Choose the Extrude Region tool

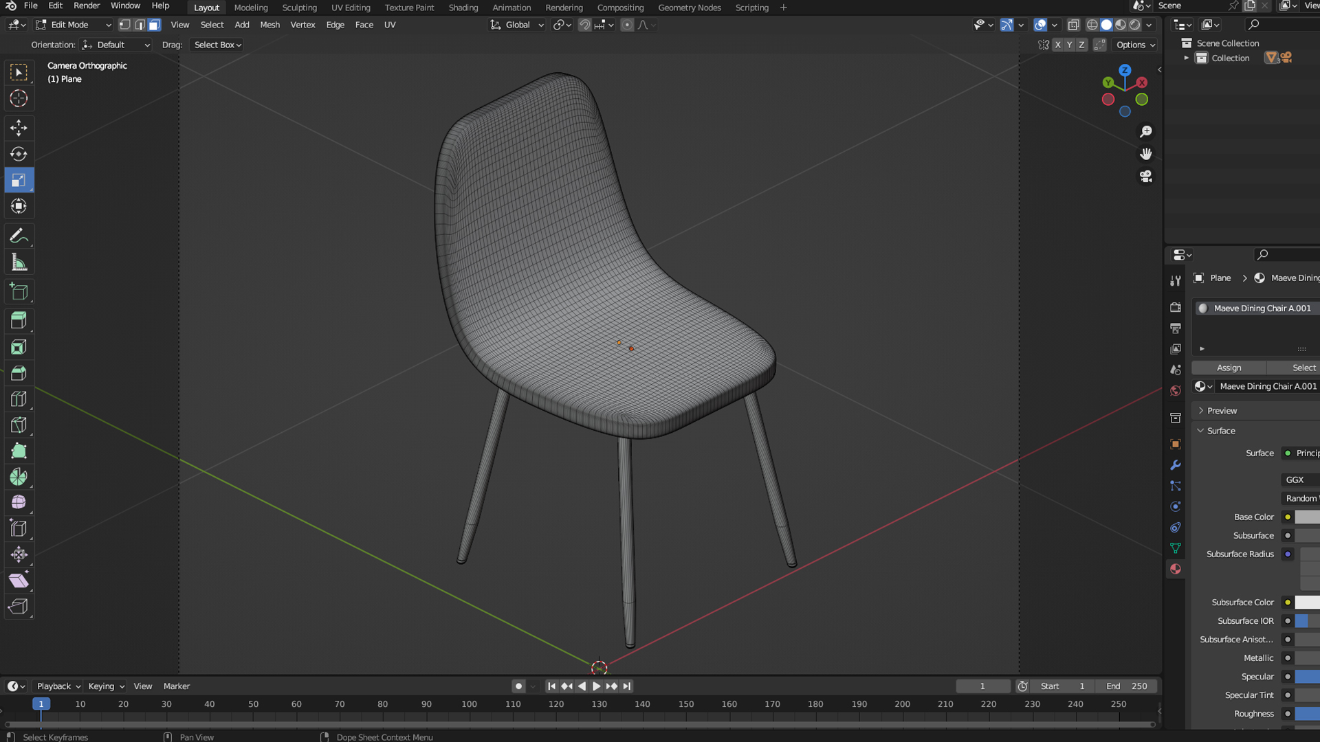[19, 320]
